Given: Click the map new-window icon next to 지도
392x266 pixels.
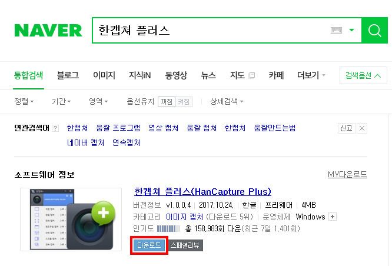Looking at the screenshot, I should point(252,75).
